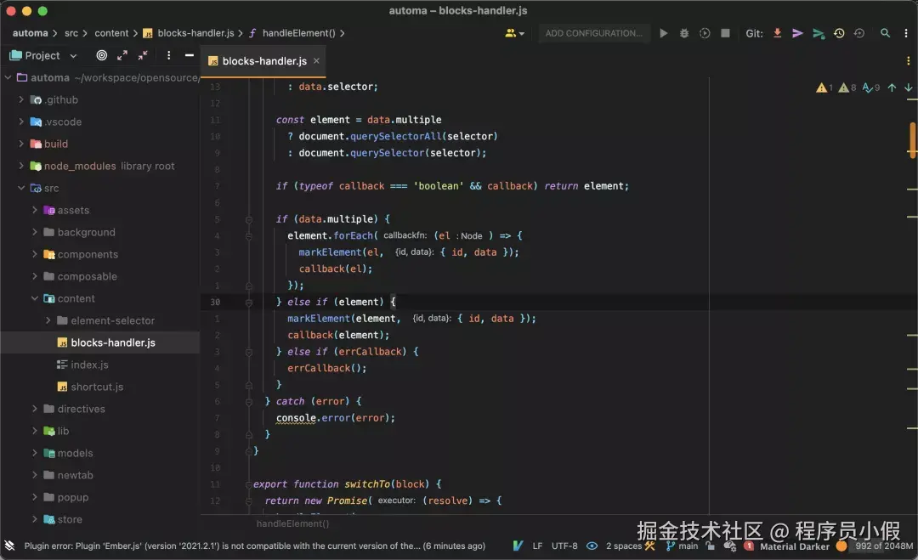Change the LF line separator

click(537, 546)
